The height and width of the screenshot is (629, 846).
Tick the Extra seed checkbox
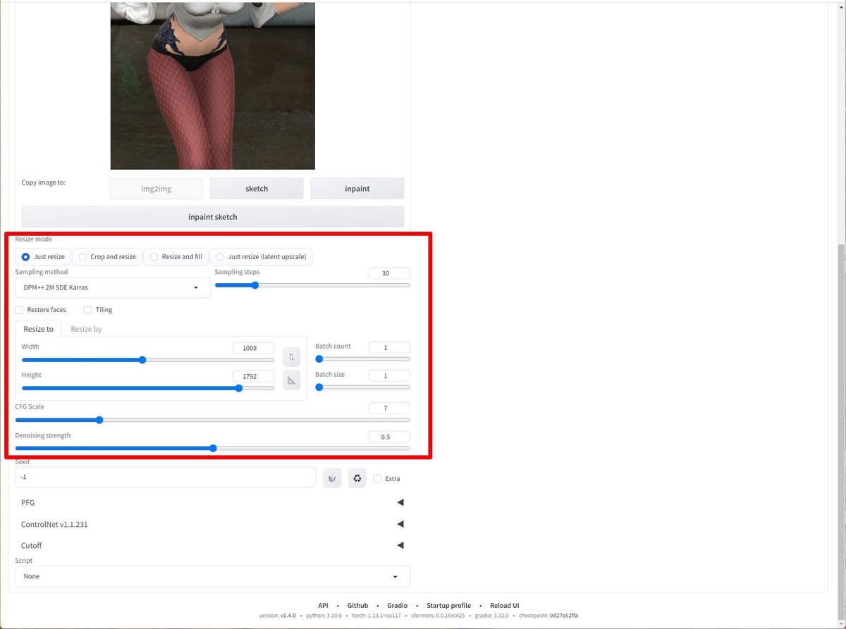pyautogui.click(x=377, y=479)
